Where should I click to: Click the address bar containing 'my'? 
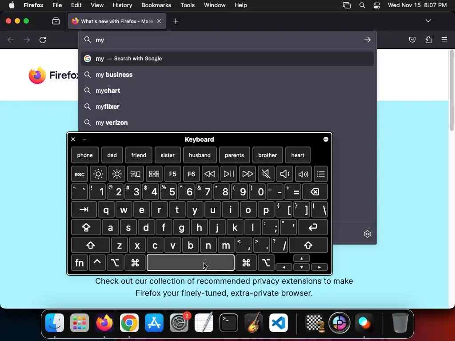(227, 40)
